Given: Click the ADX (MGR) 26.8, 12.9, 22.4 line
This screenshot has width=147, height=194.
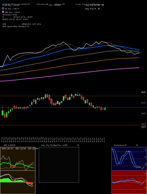Looking at the screenshot, I should point(21,24).
